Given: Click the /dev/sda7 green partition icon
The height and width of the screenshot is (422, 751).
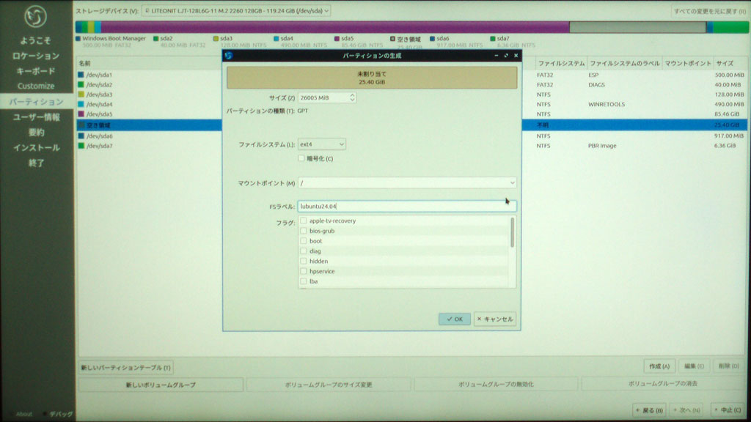Looking at the screenshot, I should pos(81,146).
